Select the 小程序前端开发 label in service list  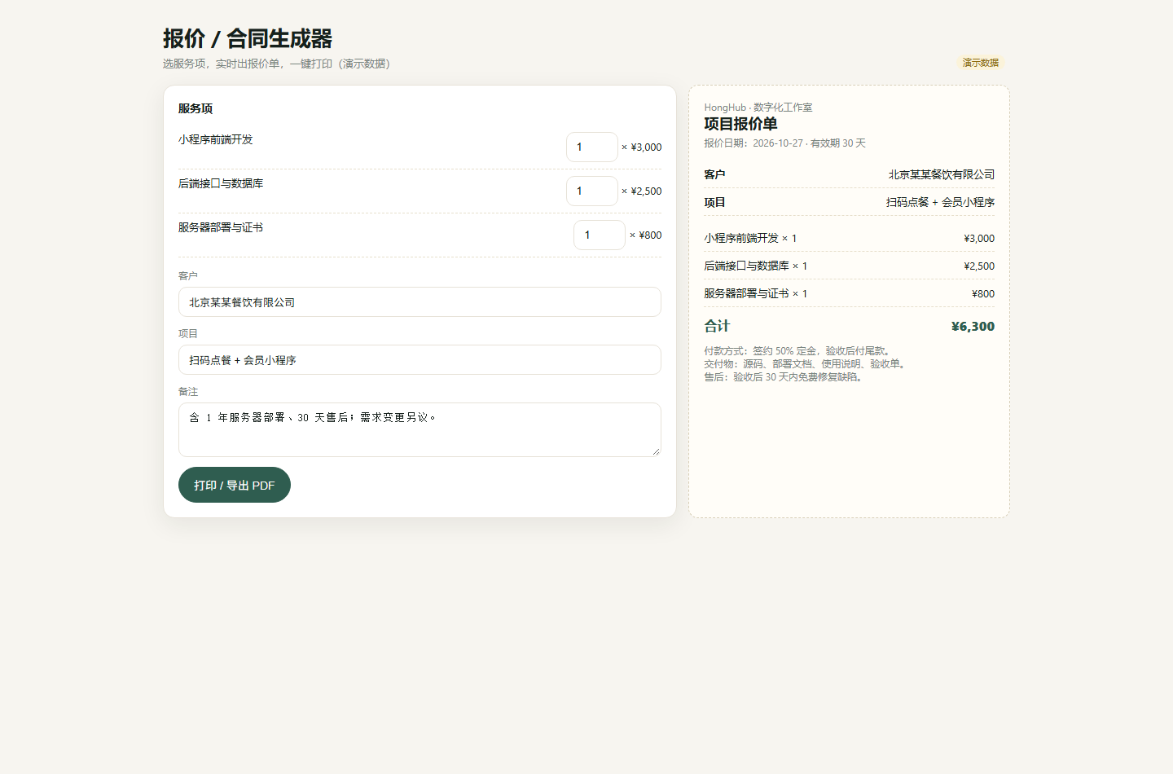[216, 139]
